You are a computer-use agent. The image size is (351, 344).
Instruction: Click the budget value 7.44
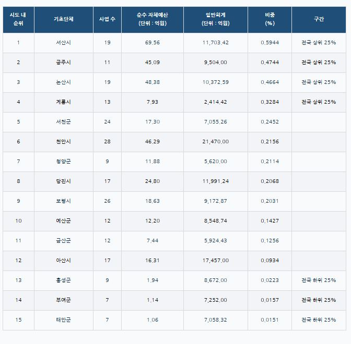153,241
